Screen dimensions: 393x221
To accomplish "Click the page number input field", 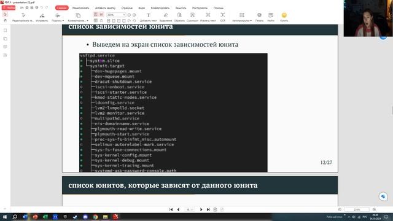I will pos(190,209).
